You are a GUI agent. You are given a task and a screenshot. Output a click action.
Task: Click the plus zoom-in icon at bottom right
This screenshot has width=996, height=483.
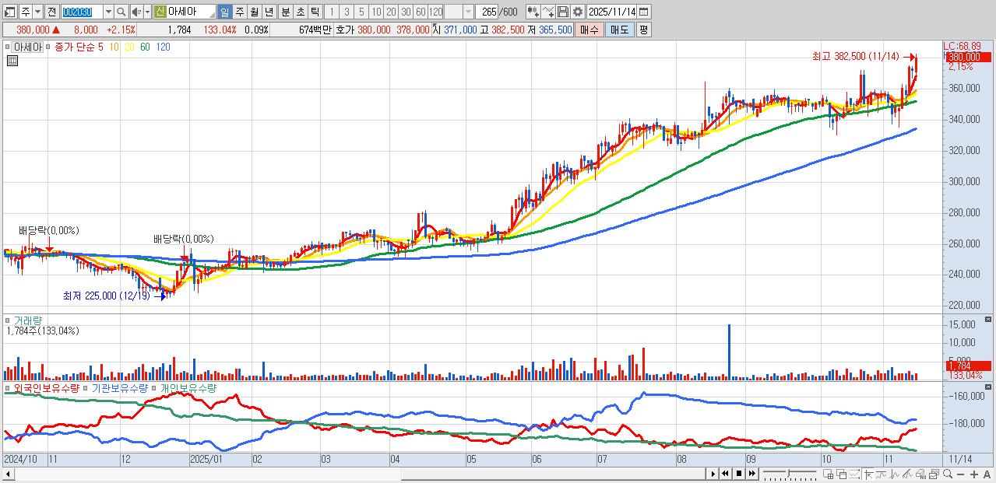pyautogui.click(x=973, y=474)
